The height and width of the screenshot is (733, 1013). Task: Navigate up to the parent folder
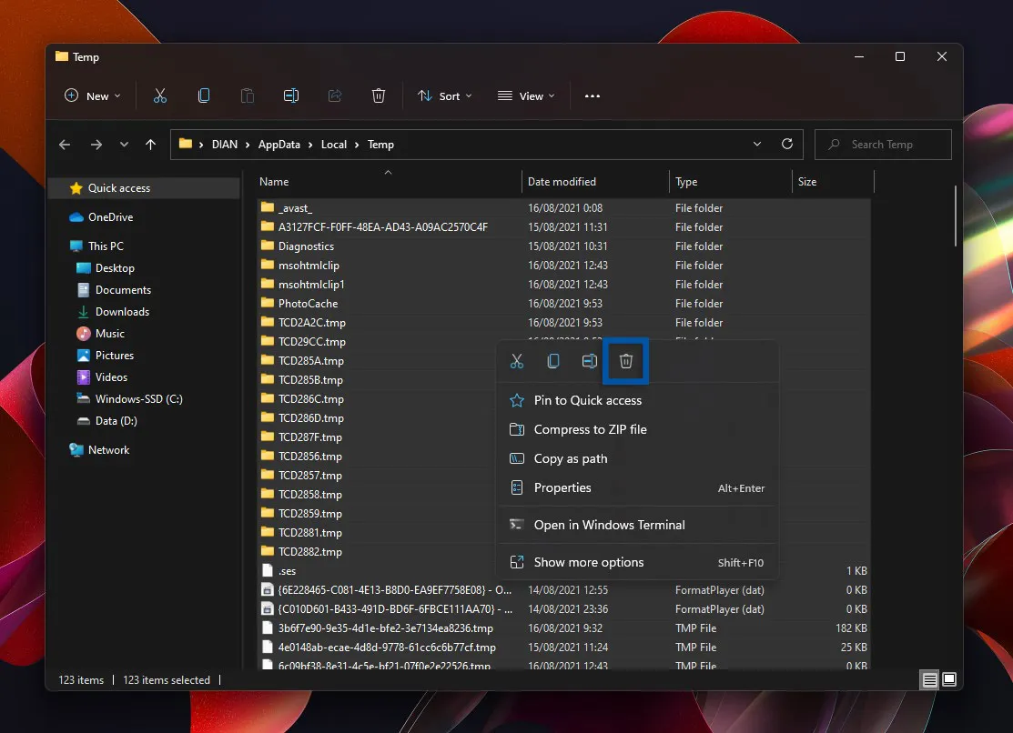coord(151,144)
